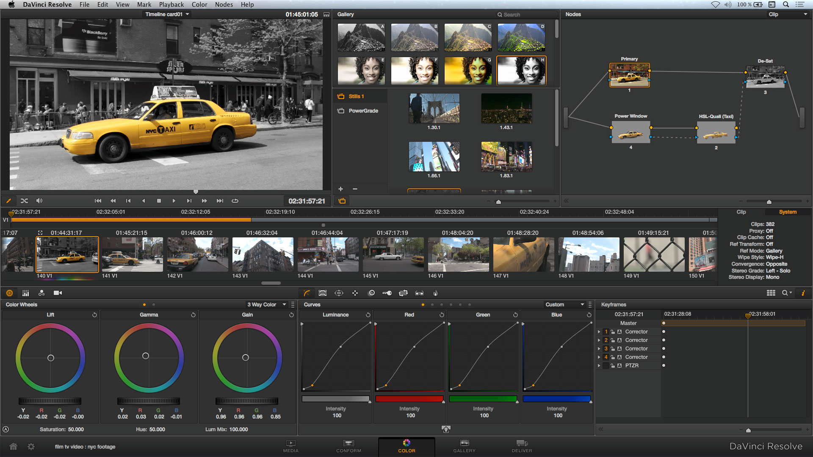The height and width of the screenshot is (457, 813).
Task: Toggle loop playback in the viewer
Action: 235,201
